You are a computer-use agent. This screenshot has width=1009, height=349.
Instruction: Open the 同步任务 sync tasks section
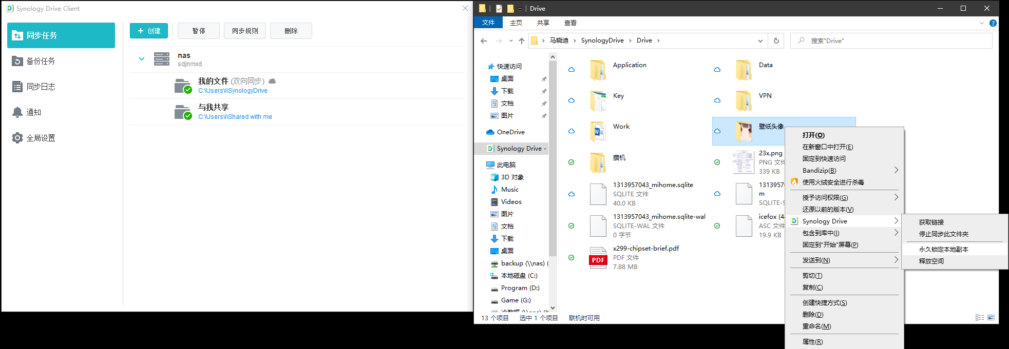click(x=61, y=35)
